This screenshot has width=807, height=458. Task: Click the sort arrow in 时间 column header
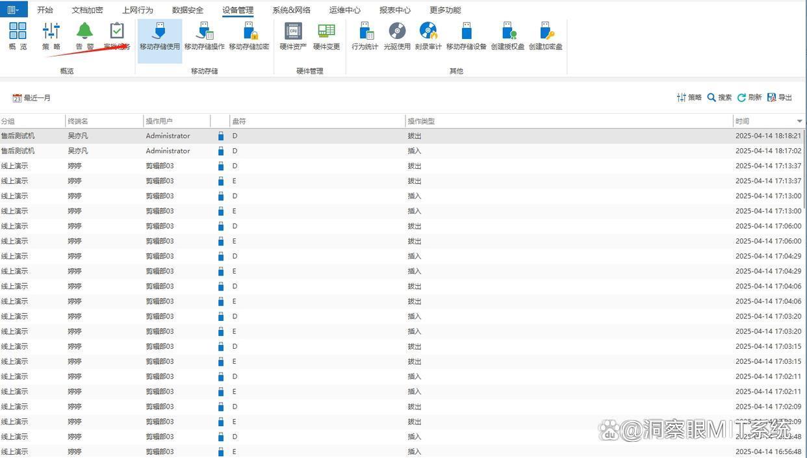pos(800,121)
